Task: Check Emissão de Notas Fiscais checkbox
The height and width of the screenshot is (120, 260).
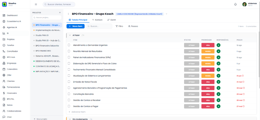Action: [69, 82]
